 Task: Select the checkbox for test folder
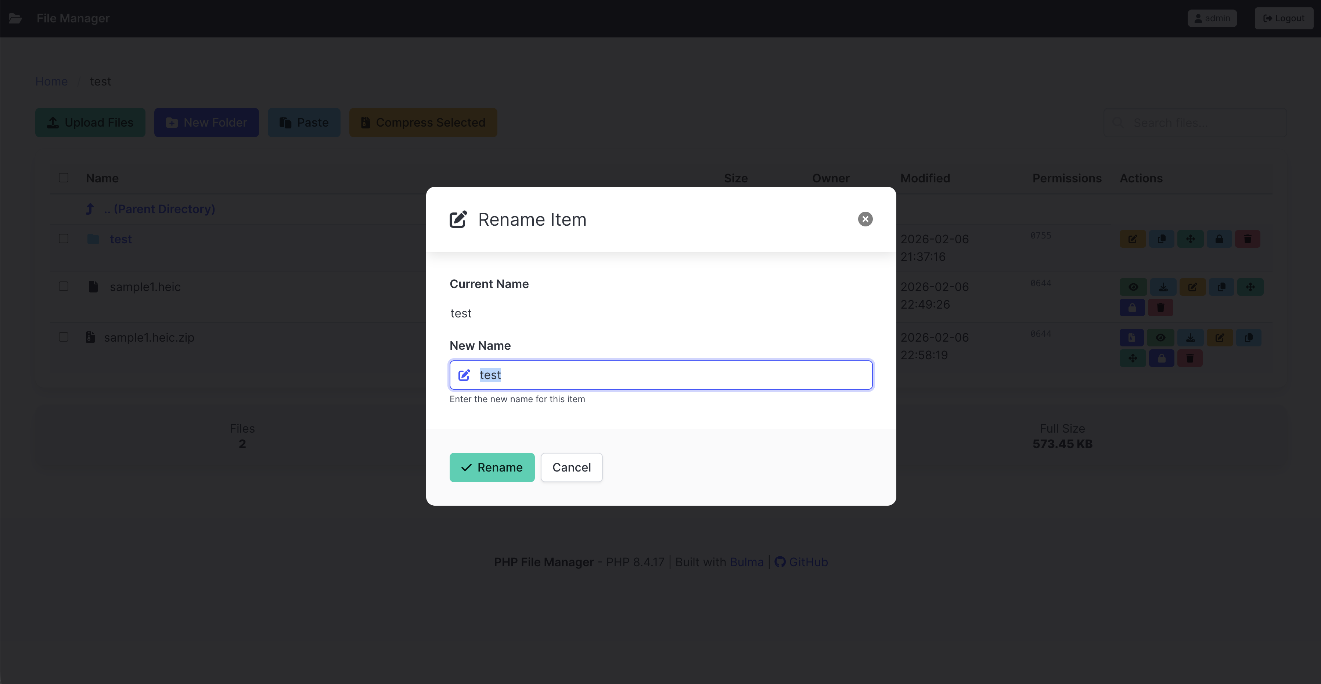click(64, 239)
